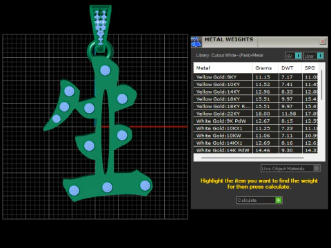Image resolution: width=331 pixels, height=248 pixels.
Task: Click the Use Object Materials gear icon
Action: coord(317,168)
